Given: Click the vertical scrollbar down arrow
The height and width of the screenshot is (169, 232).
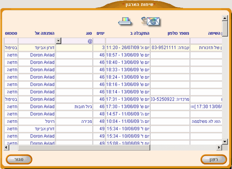Looking at the screenshot, I should [x=225, y=141].
